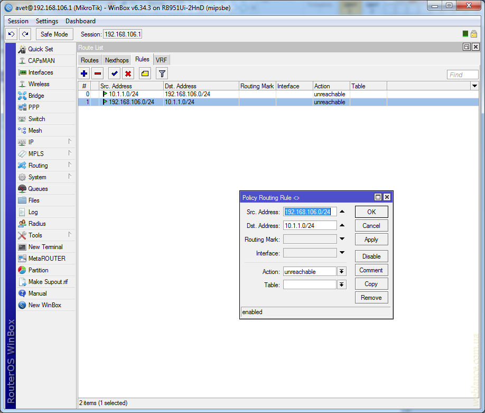Click the blue checkmark Enable icon
Viewport: 485px width, 413px height.
pos(114,74)
